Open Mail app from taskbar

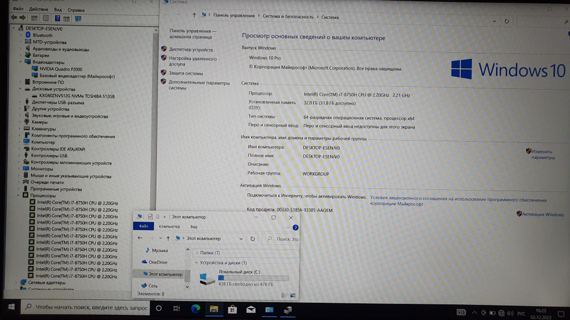pyautogui.click(x=251, y=310)
